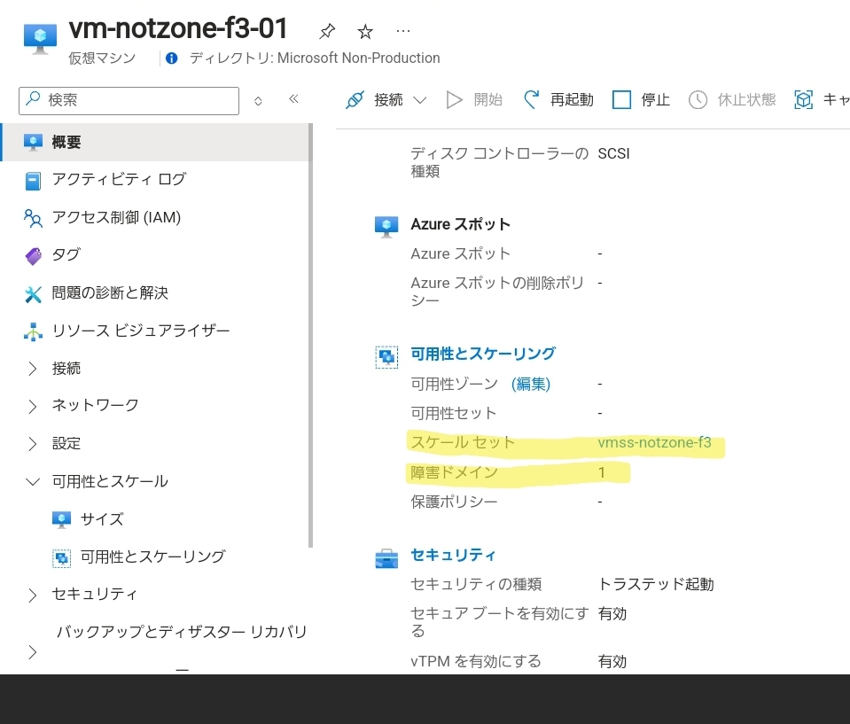Screen dimensions: 850x724
Task: Click the リソース ビジュアライザー hierarchy icon
Action: [33, 331]
